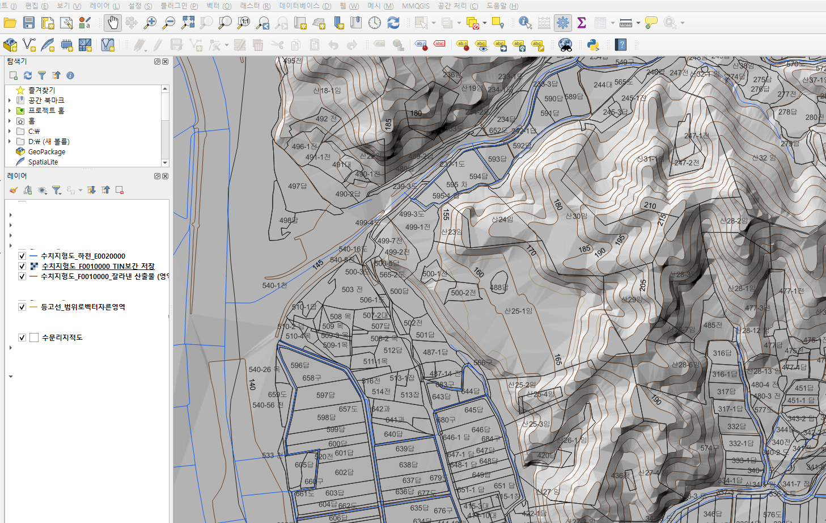Click Zoom to Layer icon
The height and width of the screenshot is (523, 826).
click(225, 23)
